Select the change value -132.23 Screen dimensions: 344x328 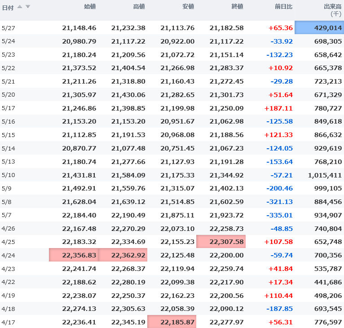coord(279,55)
